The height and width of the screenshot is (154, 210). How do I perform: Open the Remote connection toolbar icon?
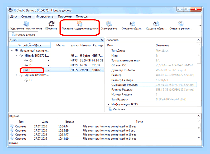pyautogui.click(x=26, y=24)
